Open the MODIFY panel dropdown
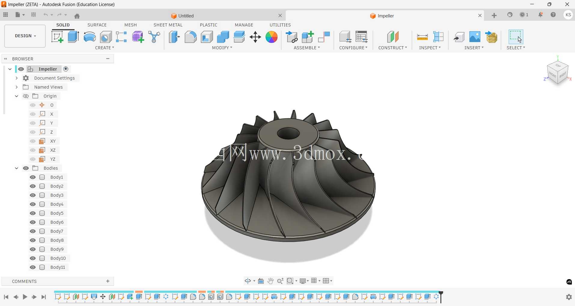The image size is (575, 306). click(222, 48)
